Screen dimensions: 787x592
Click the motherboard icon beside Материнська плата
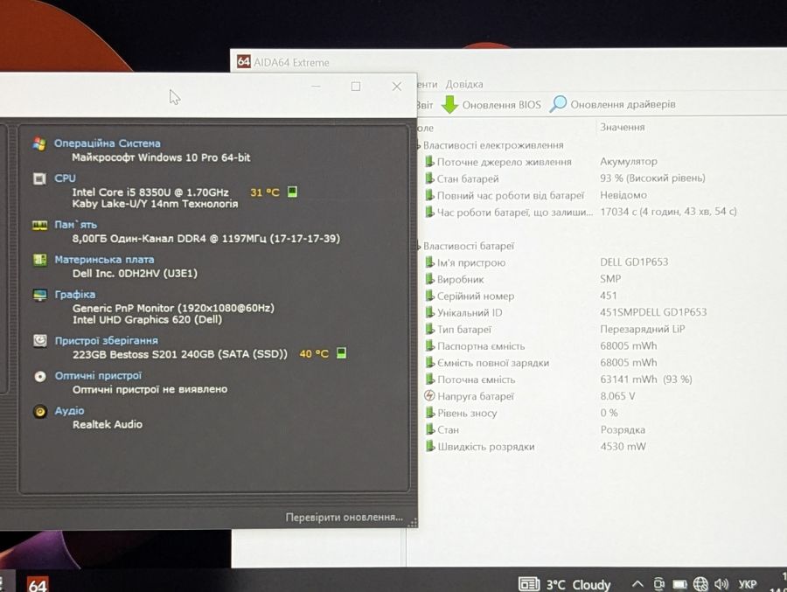[x=39, y=260]
